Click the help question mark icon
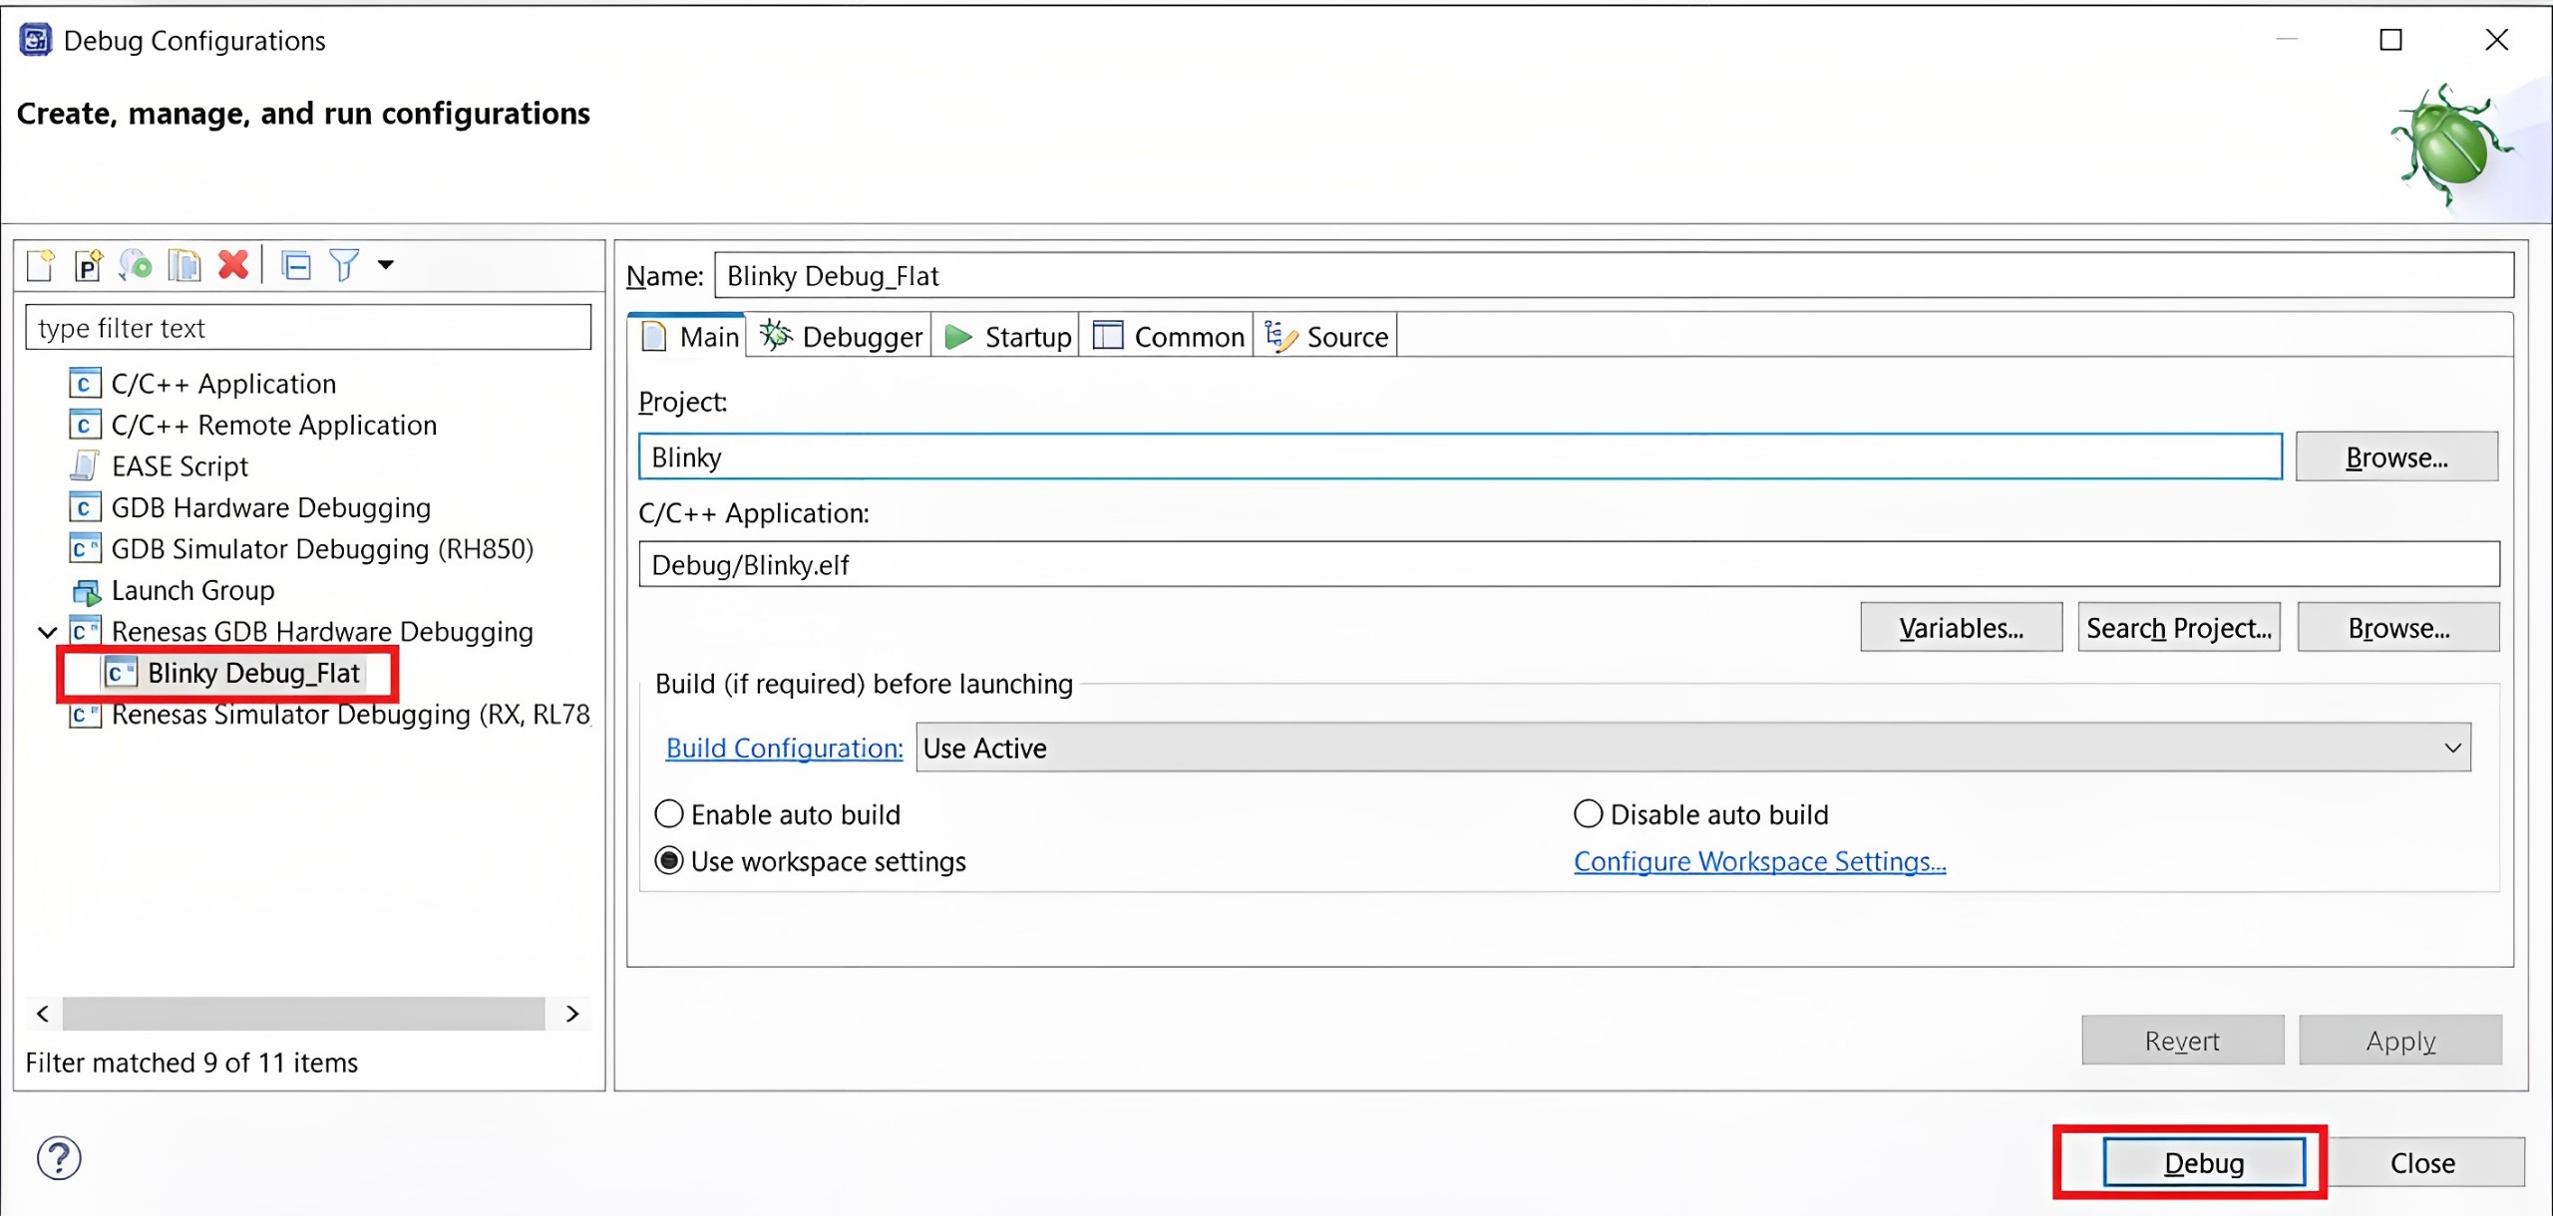 59,1158
